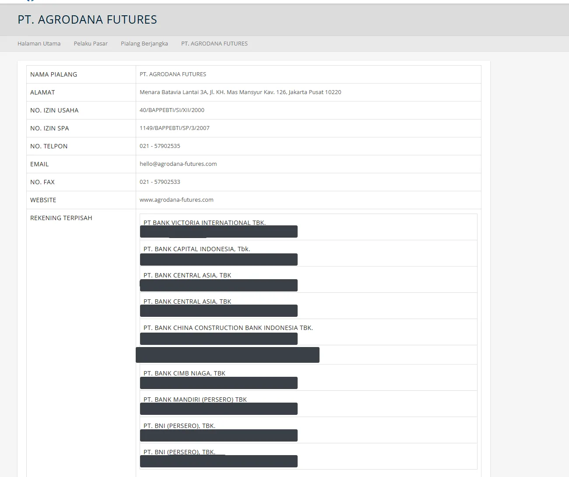Select PT. BANK CAPITAL INDONESIA, Tbk. entry
Screen dimensions: 569x477
tap(197, 249)
